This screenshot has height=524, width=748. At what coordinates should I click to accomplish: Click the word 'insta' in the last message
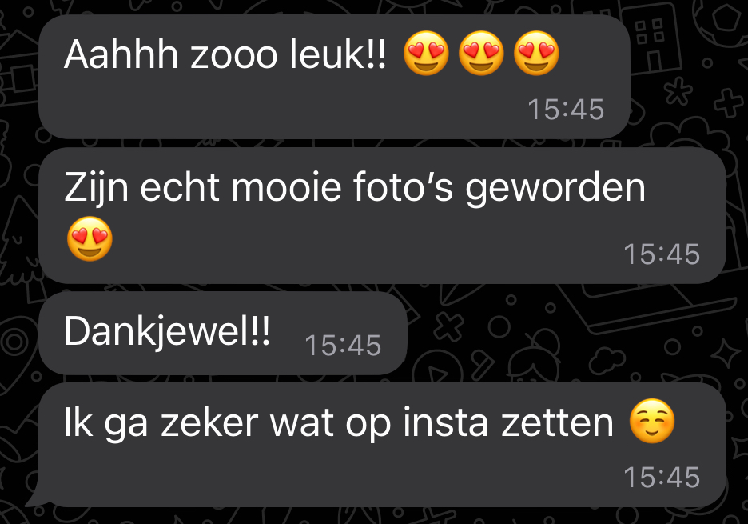446,422
